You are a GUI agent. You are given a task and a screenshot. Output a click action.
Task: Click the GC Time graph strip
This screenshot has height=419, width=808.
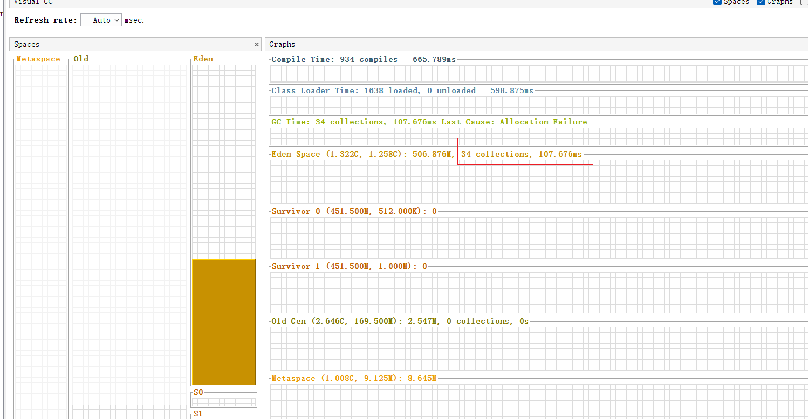(538, 136)
